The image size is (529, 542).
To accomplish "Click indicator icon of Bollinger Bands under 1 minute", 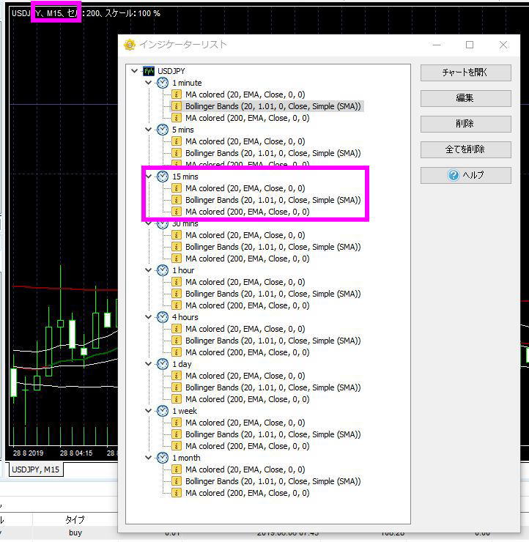I will tap(177, 106).
